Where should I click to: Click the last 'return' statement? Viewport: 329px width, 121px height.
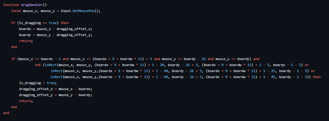click(25, 101)
